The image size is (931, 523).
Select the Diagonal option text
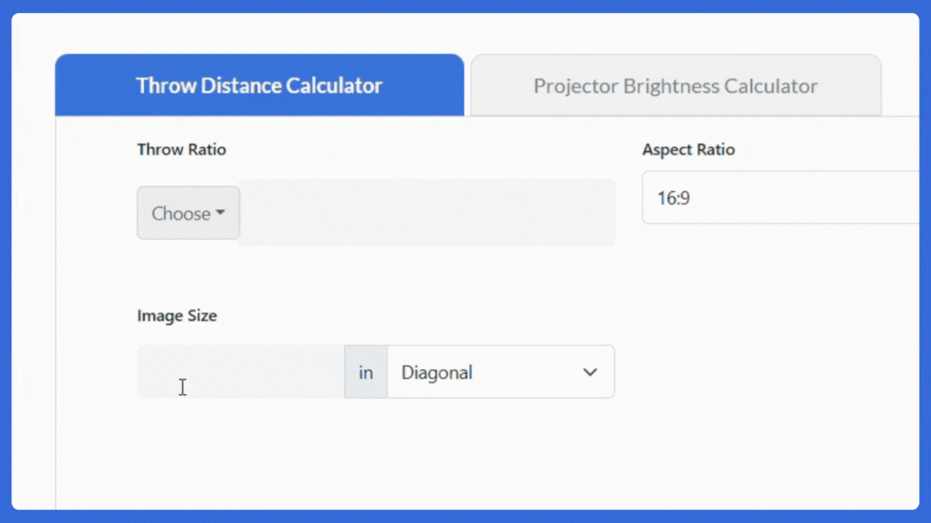click(x=437, y=372)
